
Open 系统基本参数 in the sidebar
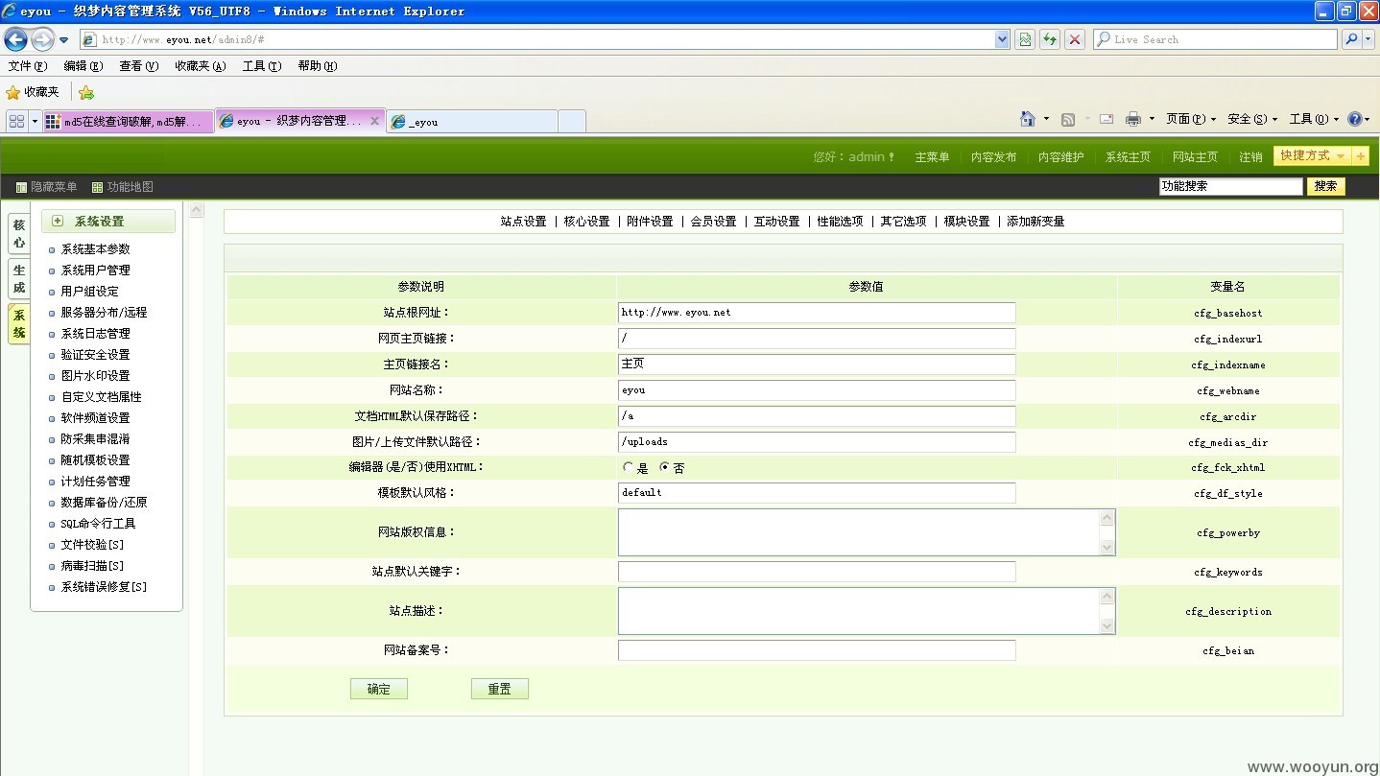[x=95, y=249]
